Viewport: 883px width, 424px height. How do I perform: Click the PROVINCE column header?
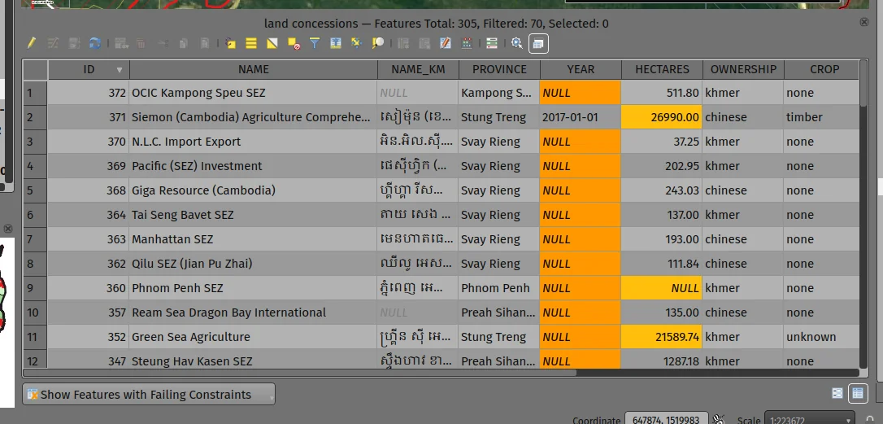(x=499, y=70)
